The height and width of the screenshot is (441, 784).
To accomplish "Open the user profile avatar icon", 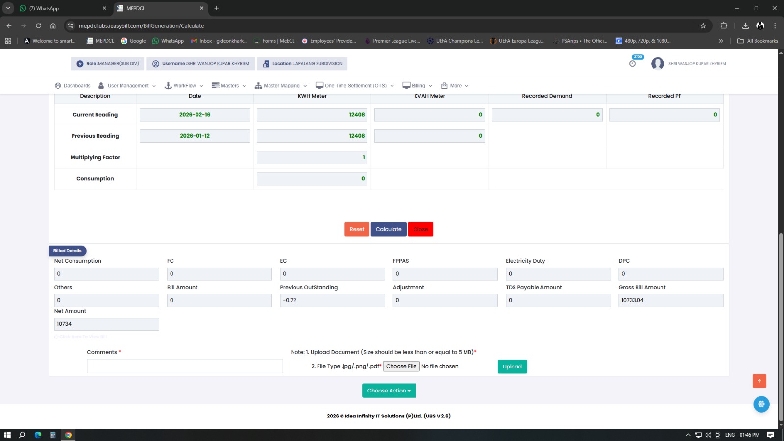I will 658,64.
